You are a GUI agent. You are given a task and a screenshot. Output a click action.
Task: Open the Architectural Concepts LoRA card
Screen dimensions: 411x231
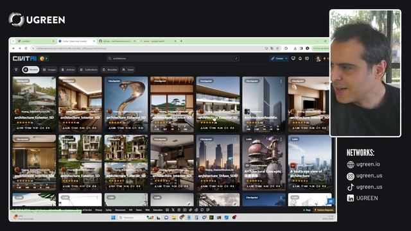pyautogui.click(x=264, y=162)
